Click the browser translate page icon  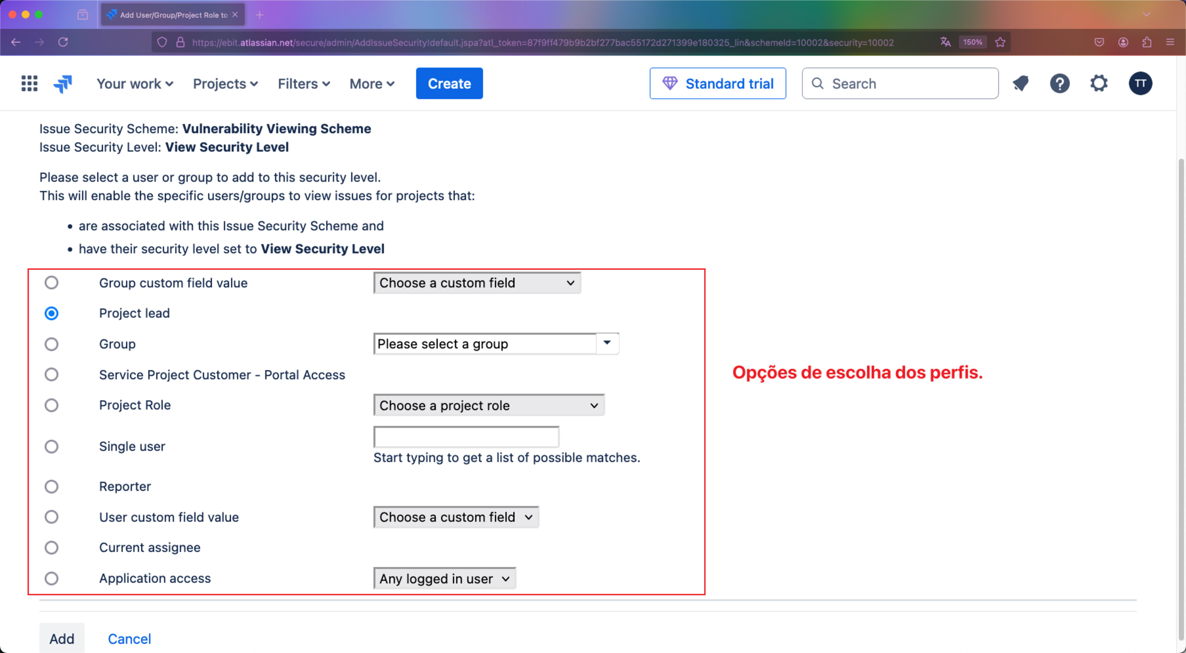pos(945,42)
